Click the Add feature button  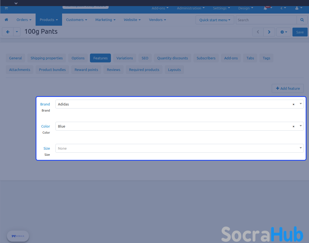click(288, 88)
